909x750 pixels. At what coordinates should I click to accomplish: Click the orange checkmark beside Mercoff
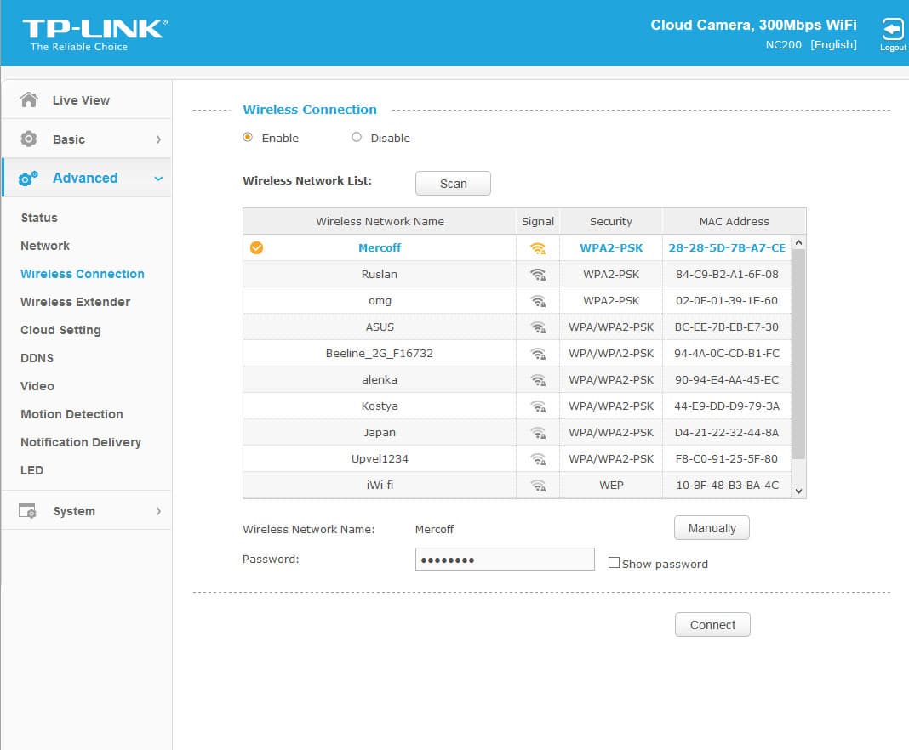click(x=256, y=248)
